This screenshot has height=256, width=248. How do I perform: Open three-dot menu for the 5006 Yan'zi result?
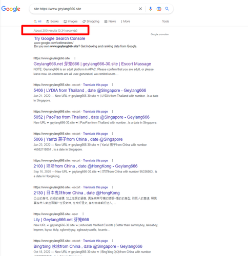point(112,134)
